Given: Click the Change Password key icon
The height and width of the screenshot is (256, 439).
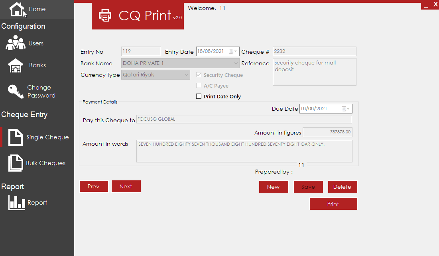Looking at the screenshot, I should coord(16,92).
